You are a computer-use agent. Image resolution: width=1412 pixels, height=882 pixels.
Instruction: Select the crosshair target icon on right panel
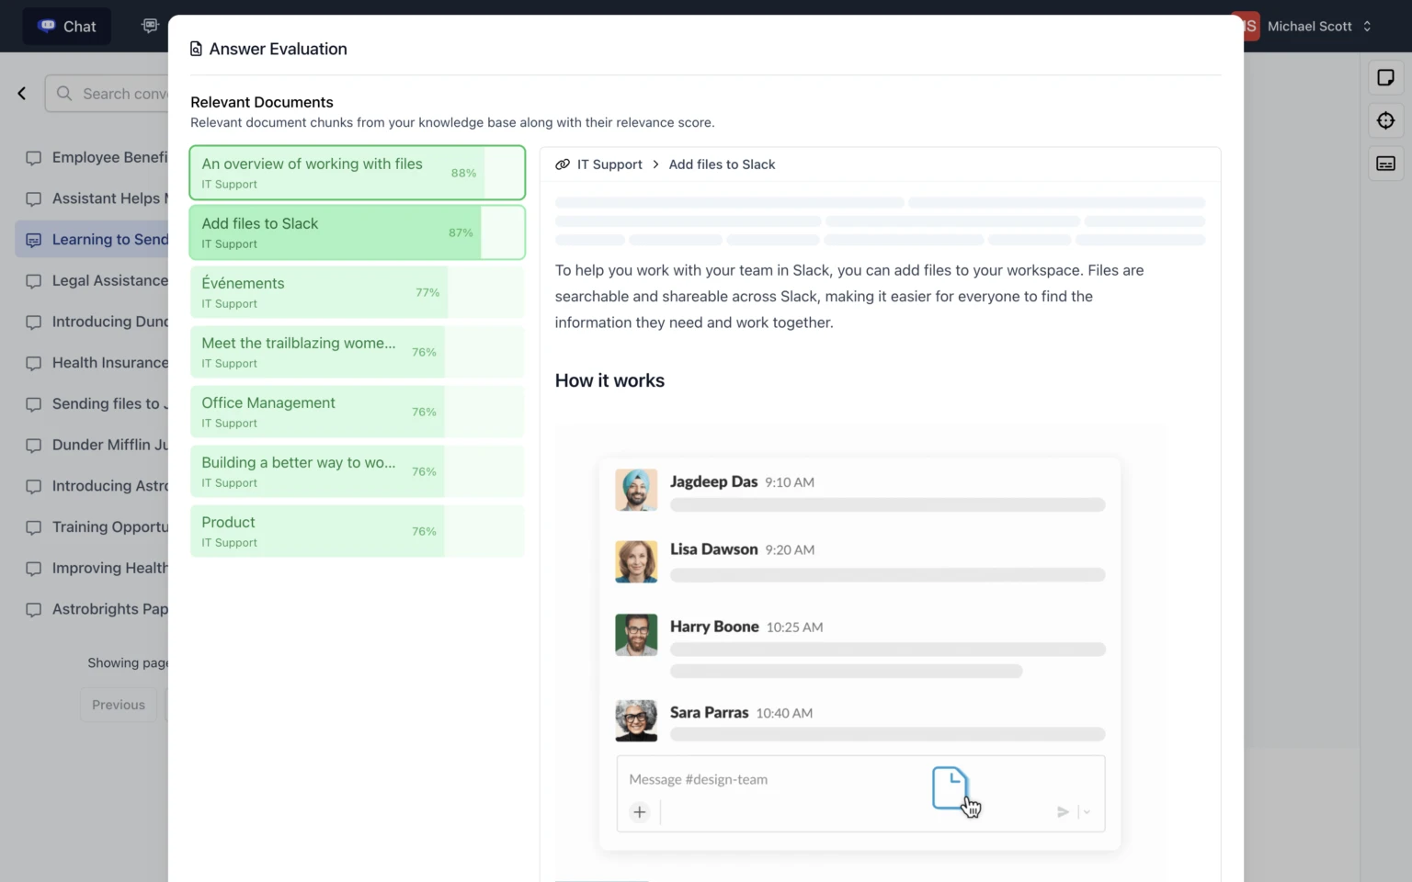click(1385, 120)
